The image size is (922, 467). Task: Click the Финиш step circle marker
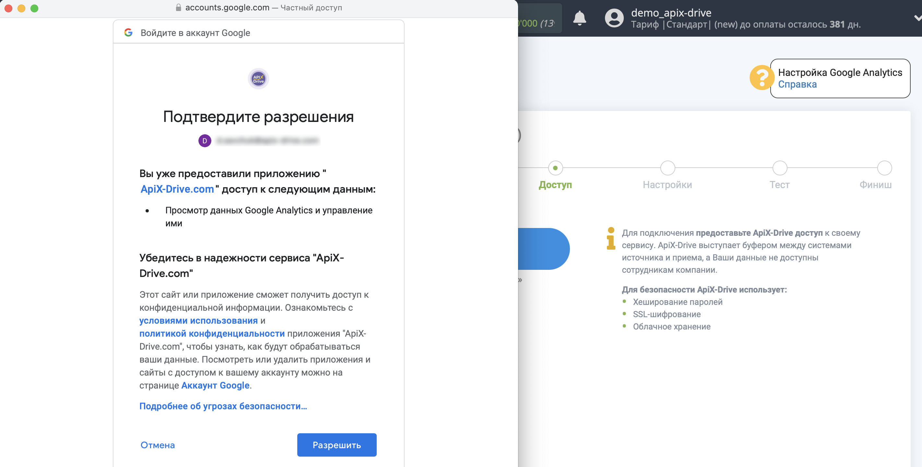[884, 168]
